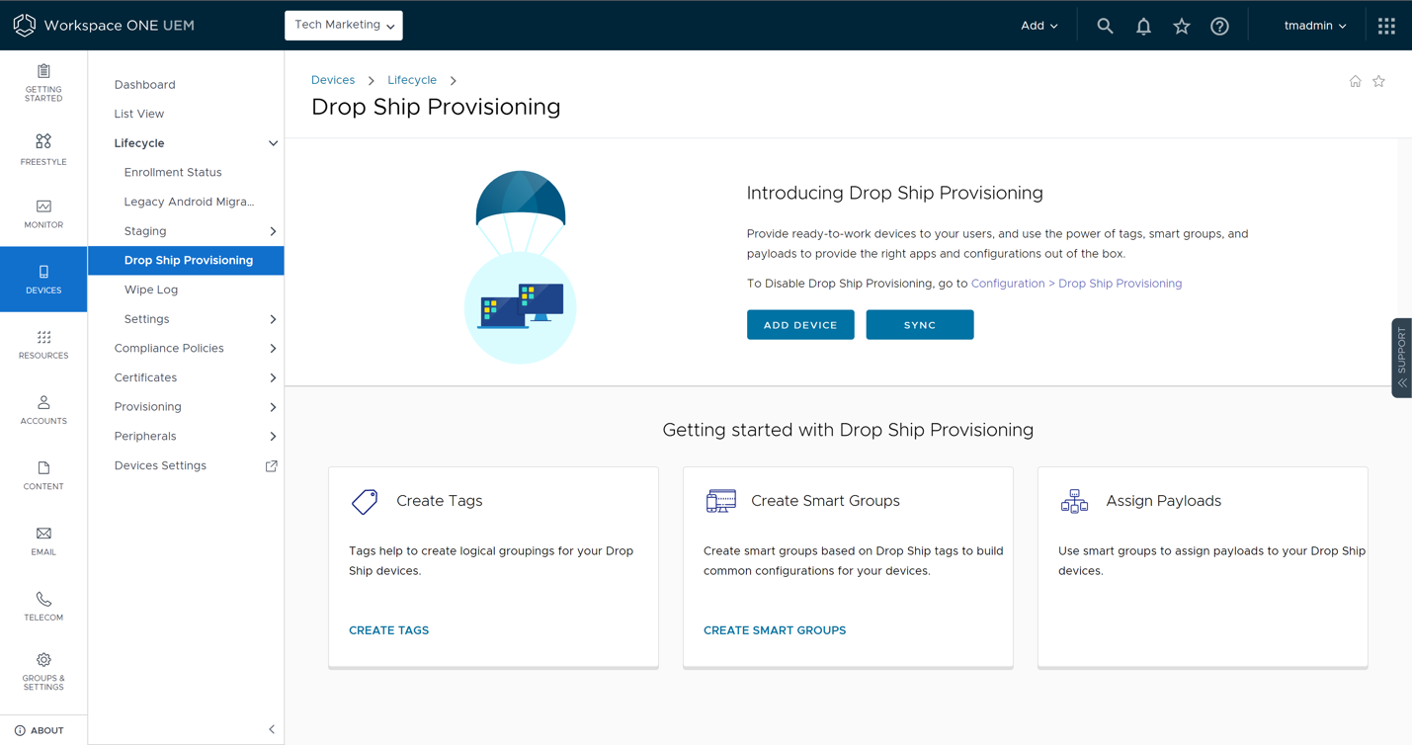The image size is (1412, 745).
Task: Open Devices Settings via external link icon
Action: pyautogui.click(x=271, y=465)
